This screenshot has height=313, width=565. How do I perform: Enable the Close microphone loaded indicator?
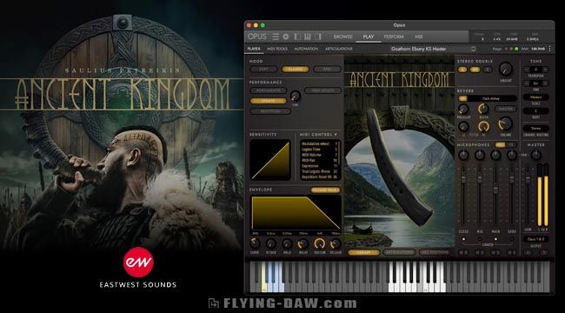click(x=463, y=239)
